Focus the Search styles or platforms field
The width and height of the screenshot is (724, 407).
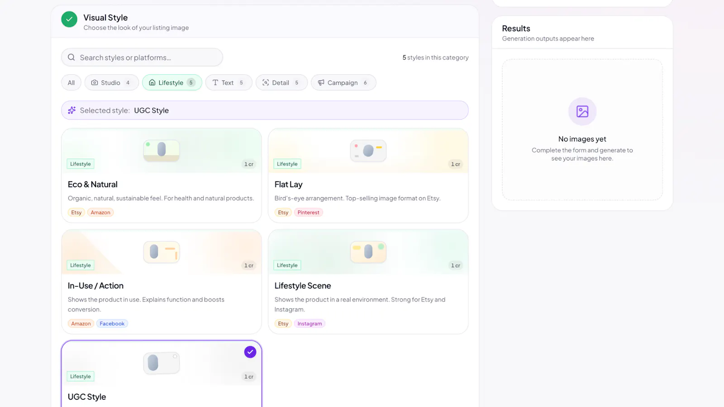click(x=142, y=57)
